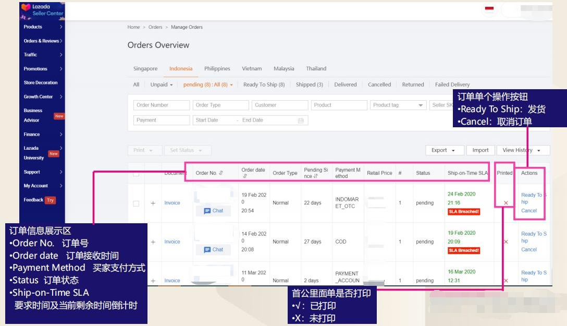Switch to the Vietnam country tab

click(x=252, y=69)
